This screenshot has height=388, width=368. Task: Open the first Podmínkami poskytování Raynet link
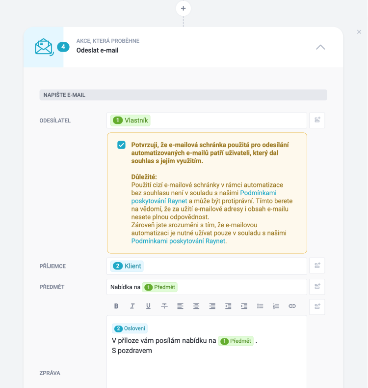click(x=265, y=193)
